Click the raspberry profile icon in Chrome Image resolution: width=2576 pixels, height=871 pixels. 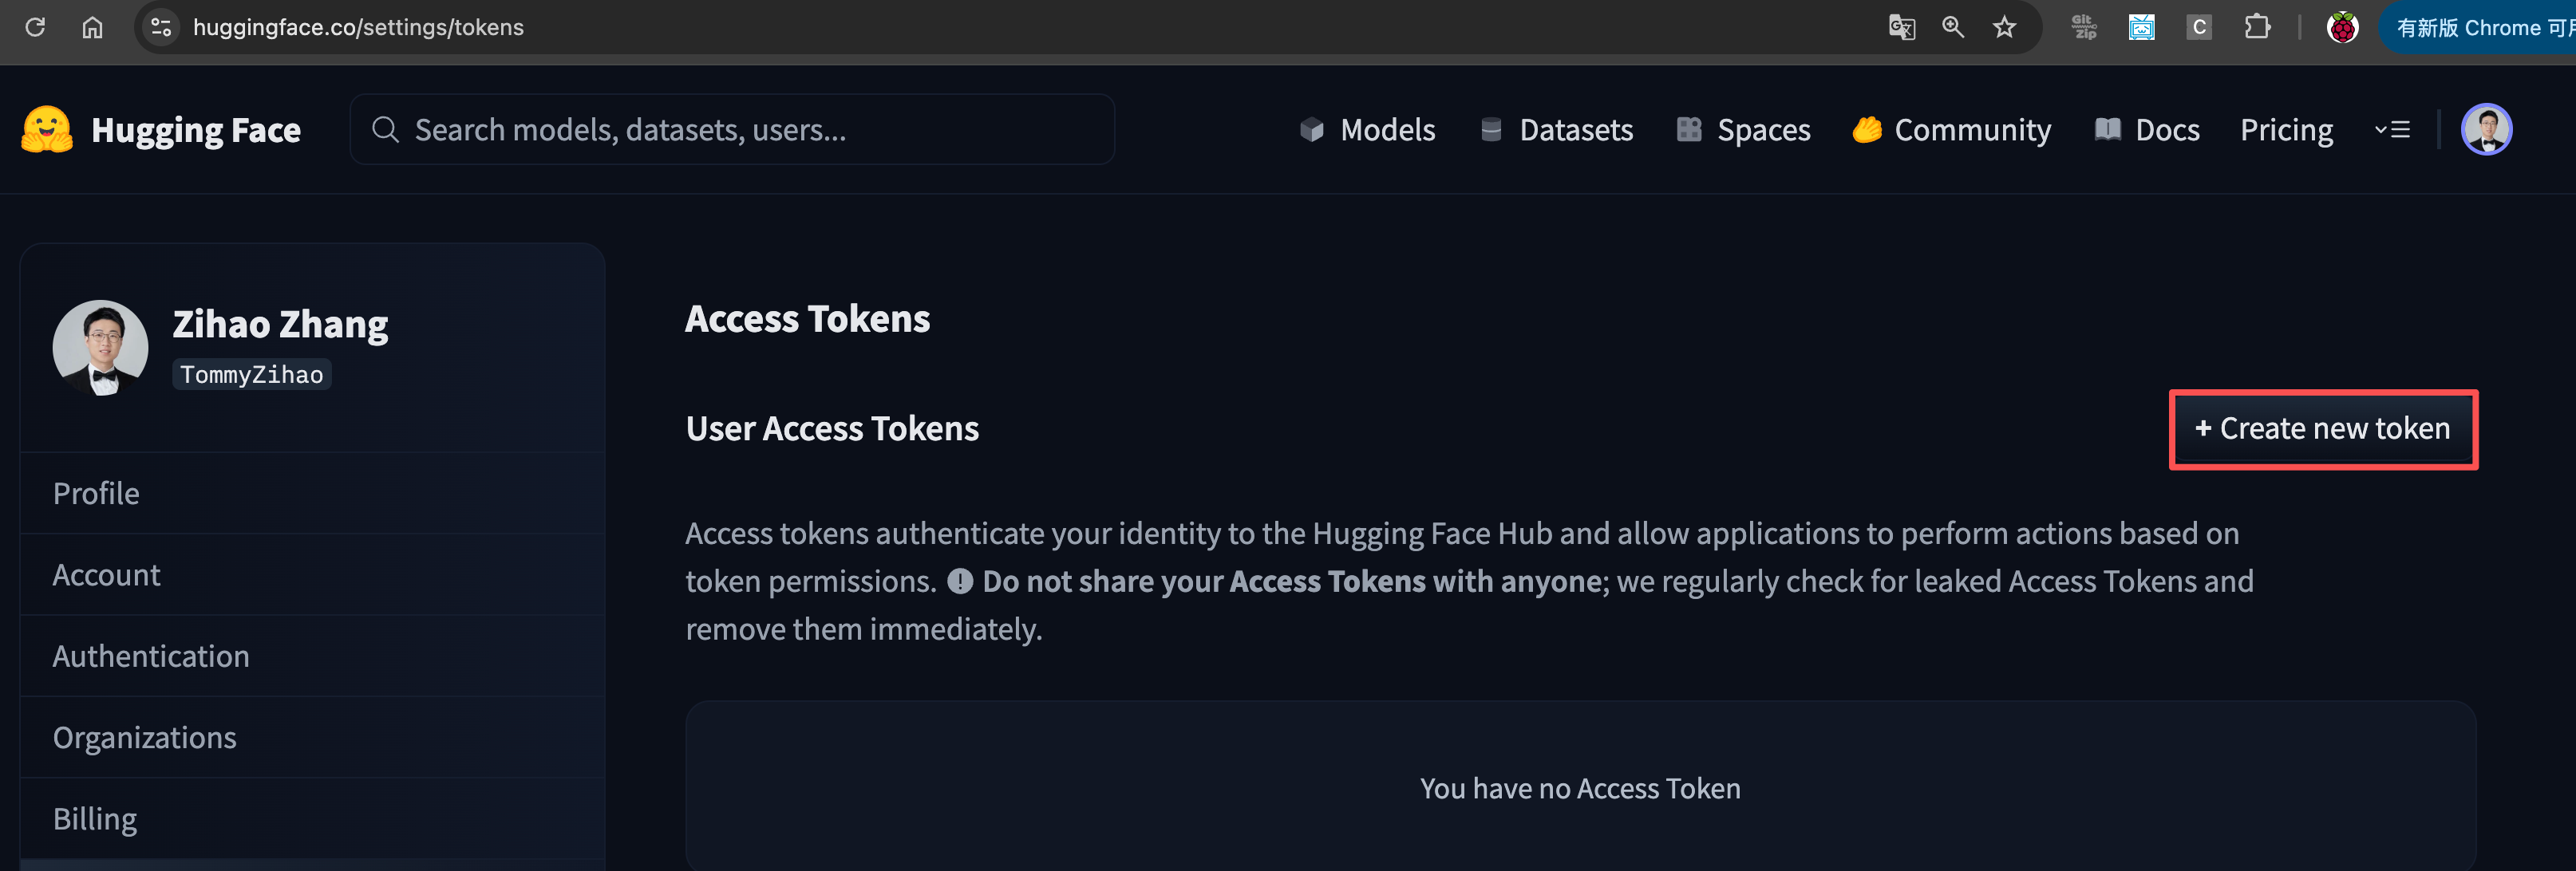pos(2342,27)
